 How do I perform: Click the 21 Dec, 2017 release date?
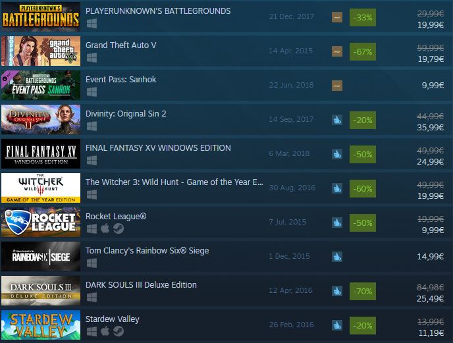[292, 16]
